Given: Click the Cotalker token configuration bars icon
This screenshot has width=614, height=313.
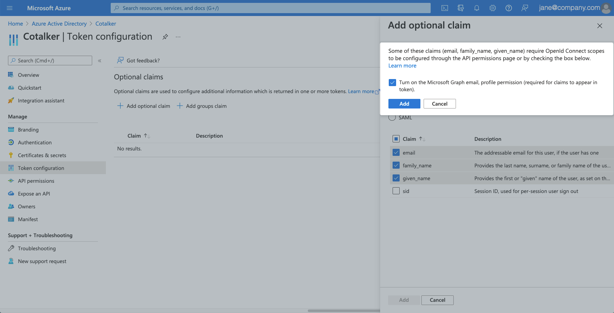Looking at the screenshot, I should [13, 40].
